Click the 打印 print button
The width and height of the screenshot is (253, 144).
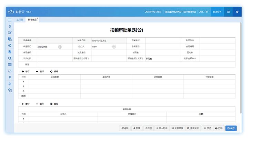[219, 128]
